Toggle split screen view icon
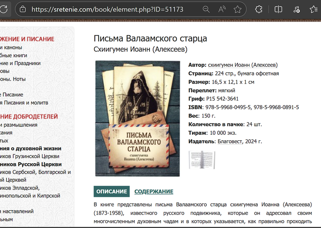321x228 pixels. (x=278, y=9)
